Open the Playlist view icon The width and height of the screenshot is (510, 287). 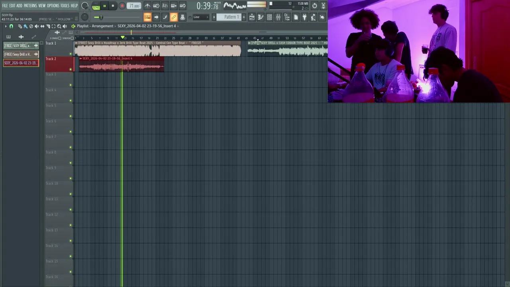tap(252, 17)
